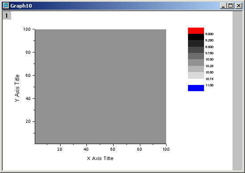Viewport: 245px width, 173px height.
Task: Click the Graph10 window icon in title bar
Action: 6,6
